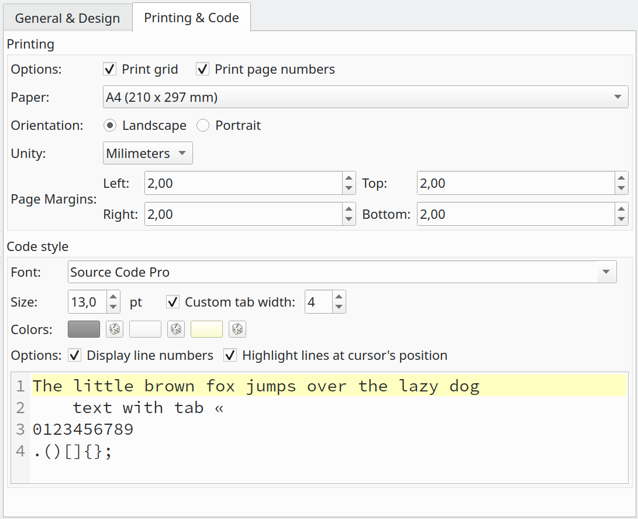The height and width of the screenshot is (519, 638).
Task: Decrease font size with down arrow
Action: click(x=113, y=307)
